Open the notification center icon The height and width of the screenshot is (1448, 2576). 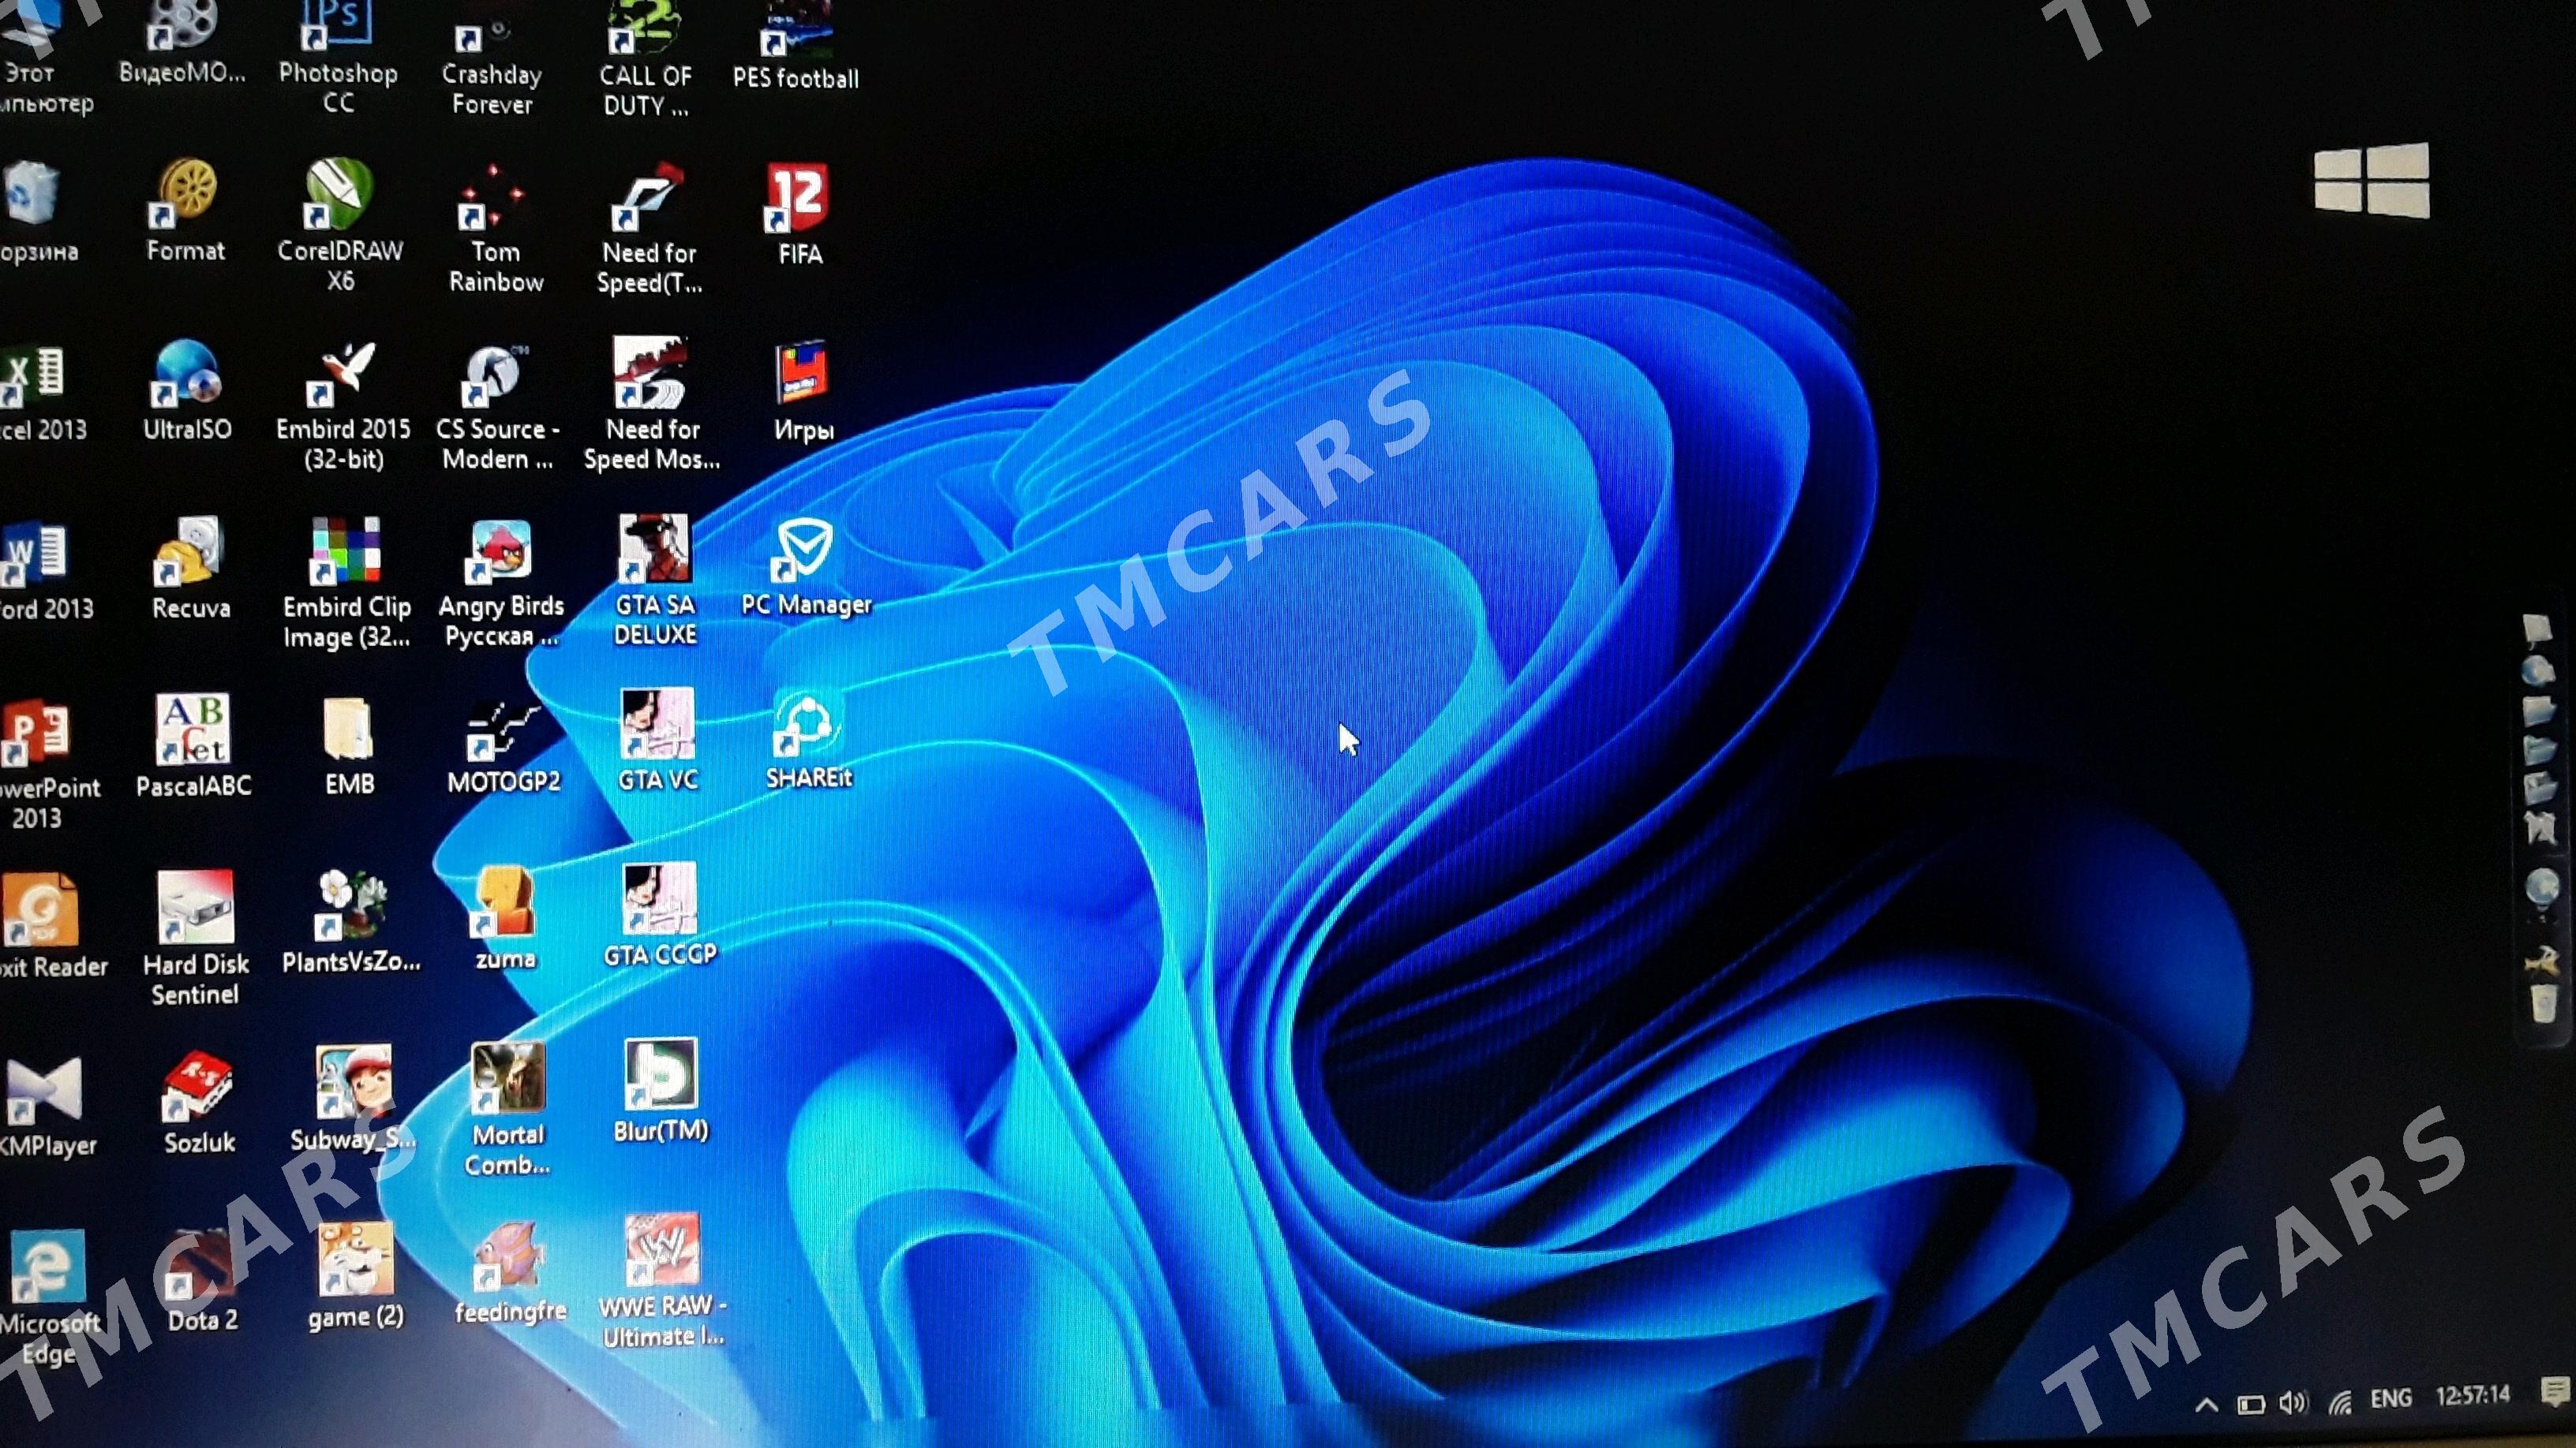tap(2556, 1391)
